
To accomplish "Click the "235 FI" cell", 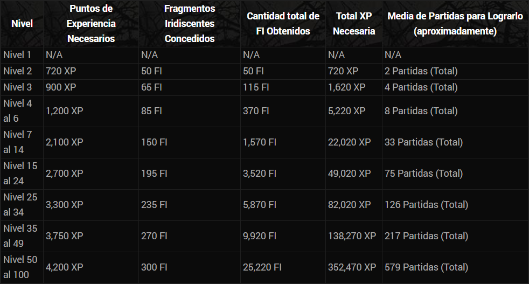I will tap(154, 205).
